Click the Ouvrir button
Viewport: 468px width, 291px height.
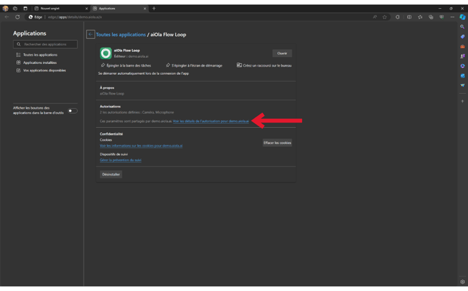[282, 53]
